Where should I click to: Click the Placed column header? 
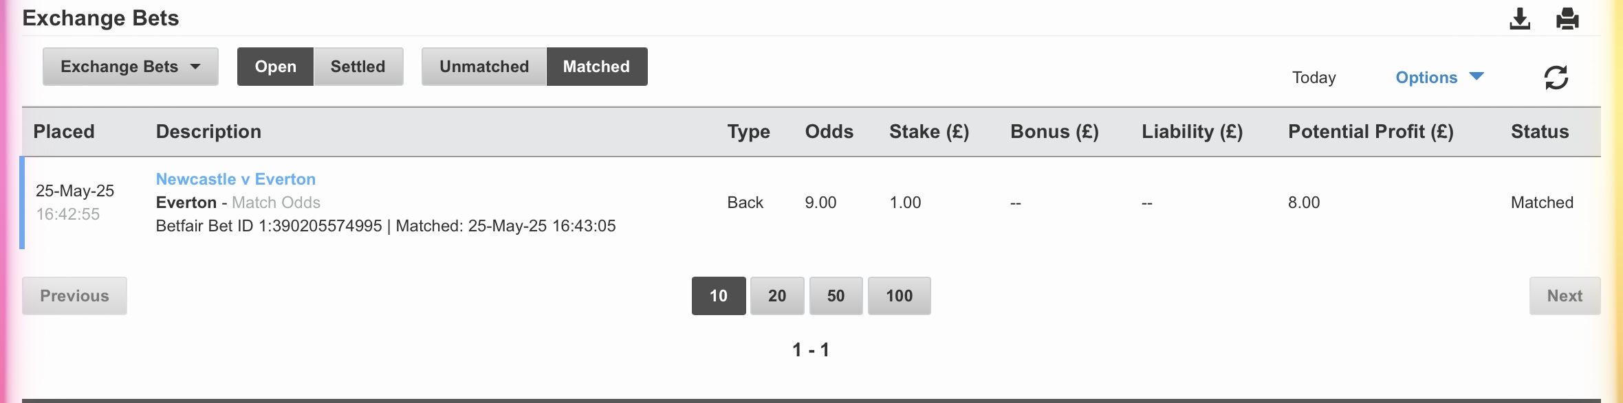tap(64, 132)
